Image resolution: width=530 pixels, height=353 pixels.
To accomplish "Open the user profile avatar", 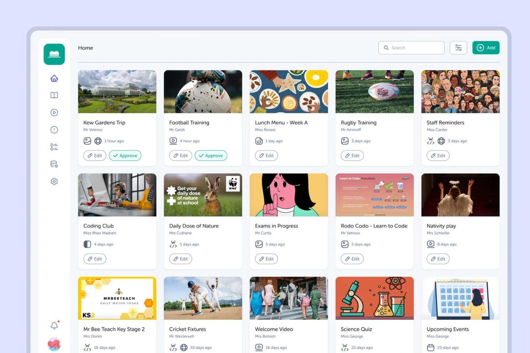I will click(54, 344).
